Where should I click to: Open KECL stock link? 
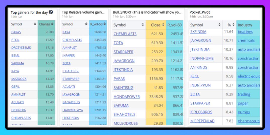coord(194,76)
